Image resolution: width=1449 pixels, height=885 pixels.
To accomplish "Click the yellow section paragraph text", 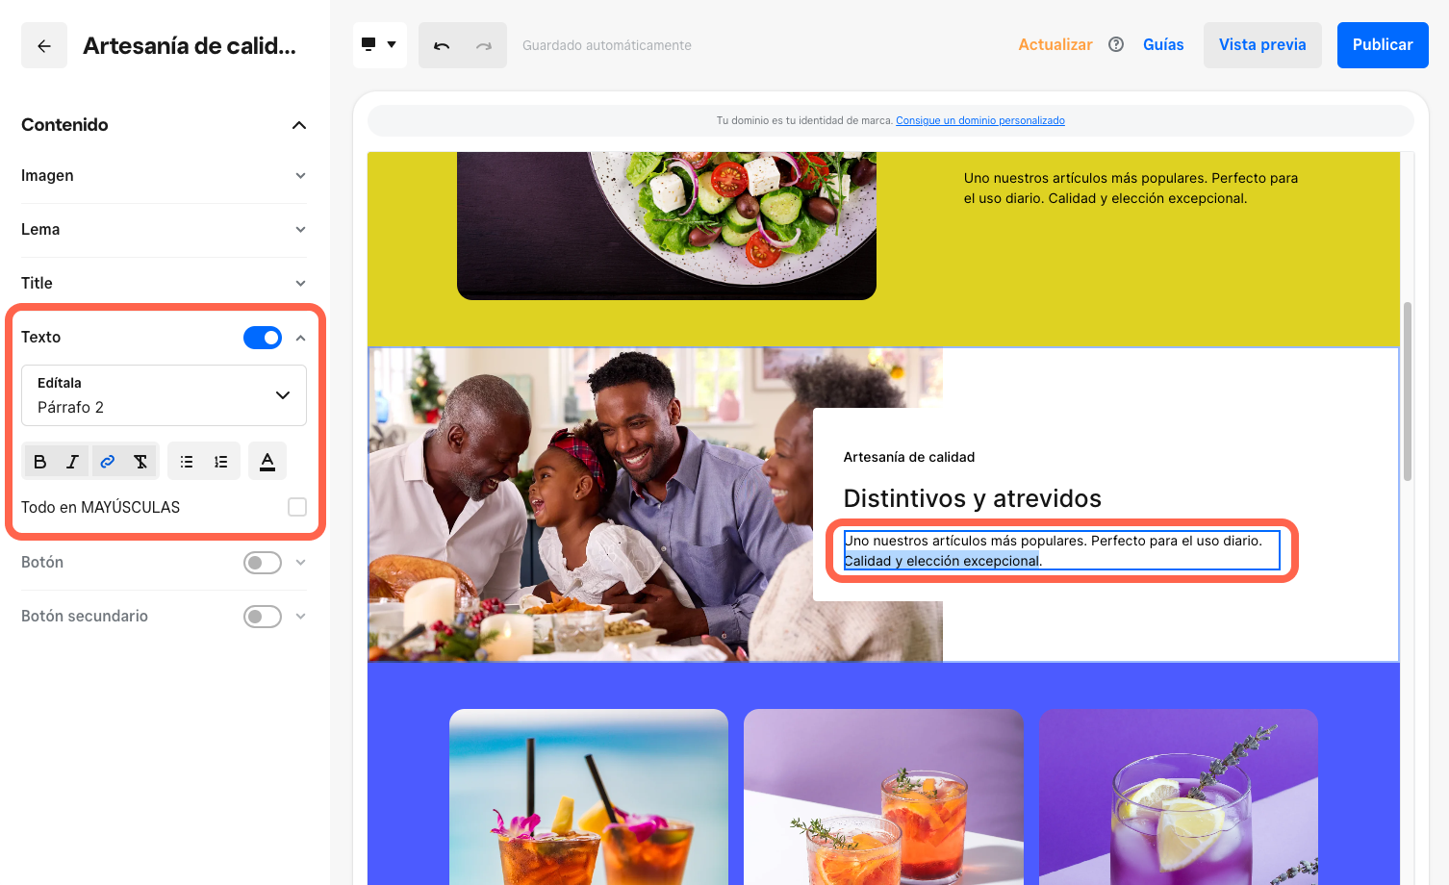I will coord(1131,189).
